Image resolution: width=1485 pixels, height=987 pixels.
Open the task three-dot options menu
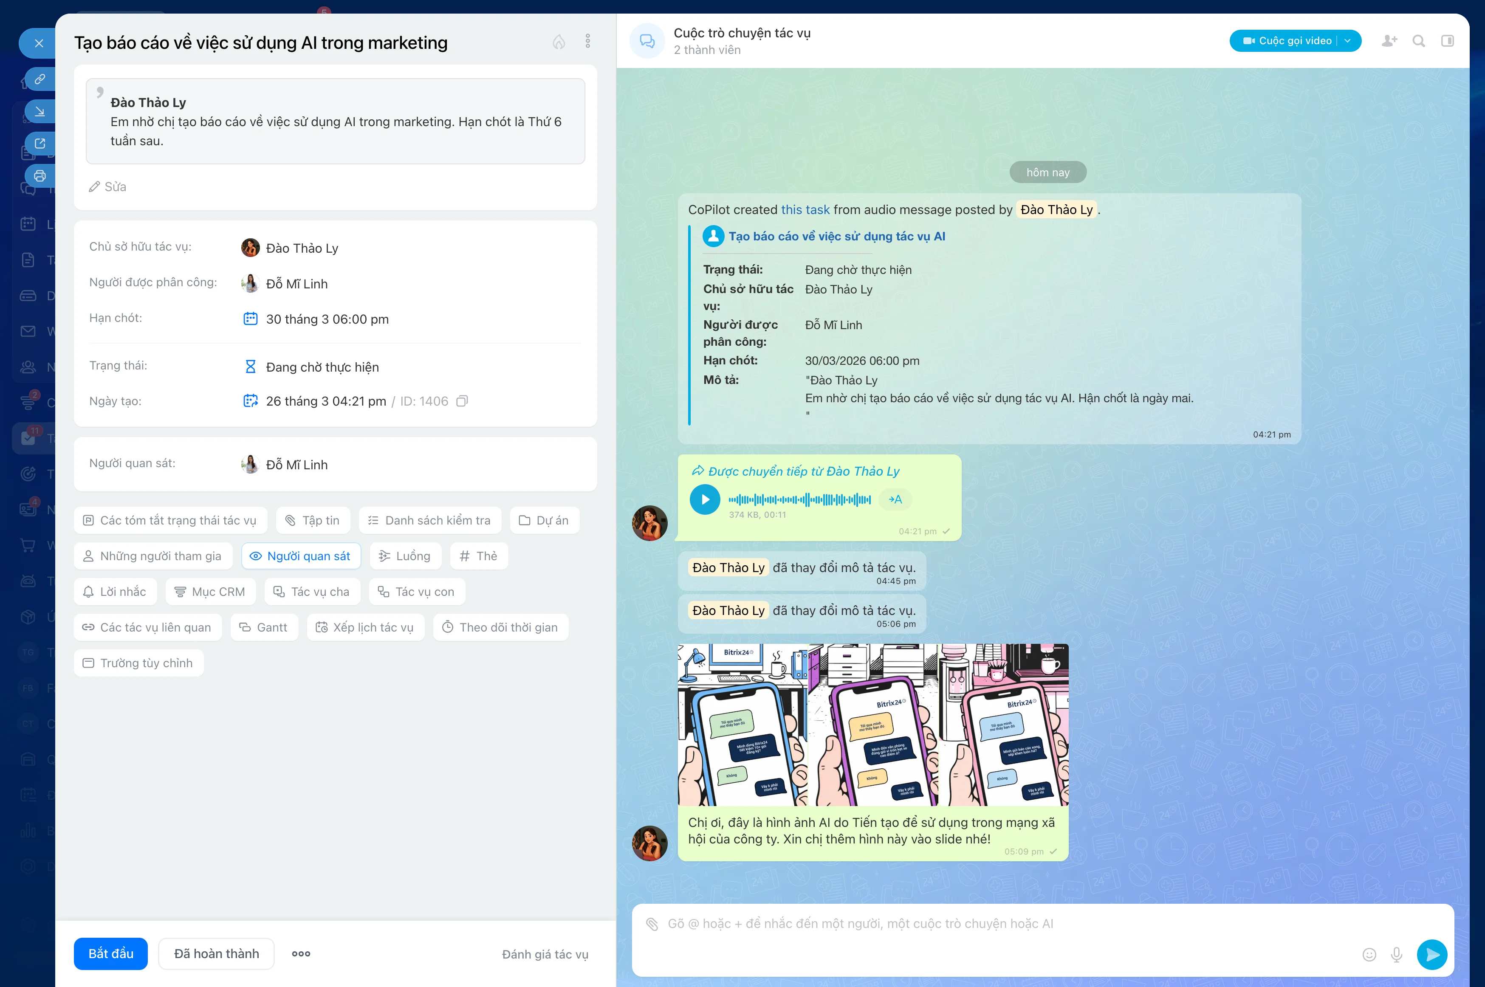click(588, 42)
